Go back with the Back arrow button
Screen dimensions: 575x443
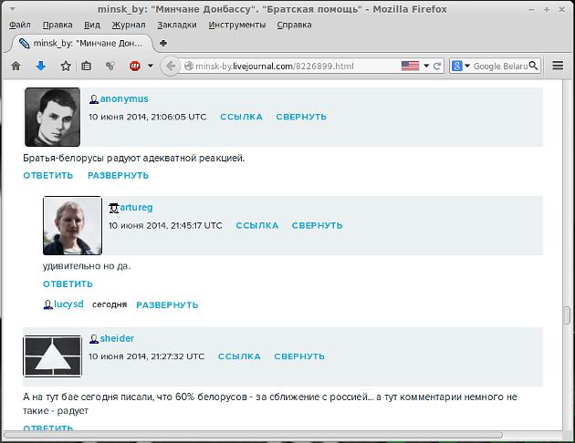point(170,66)
